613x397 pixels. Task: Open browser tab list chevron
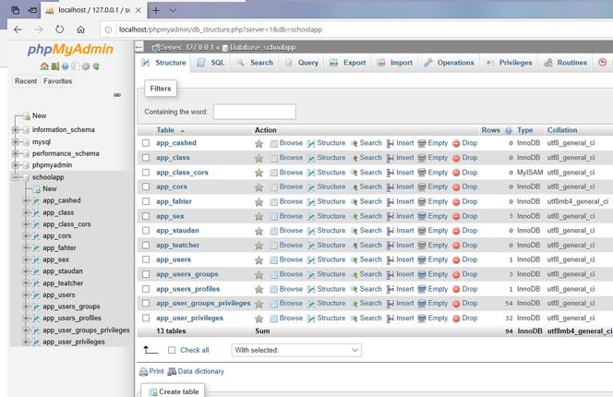pos(173,10)
